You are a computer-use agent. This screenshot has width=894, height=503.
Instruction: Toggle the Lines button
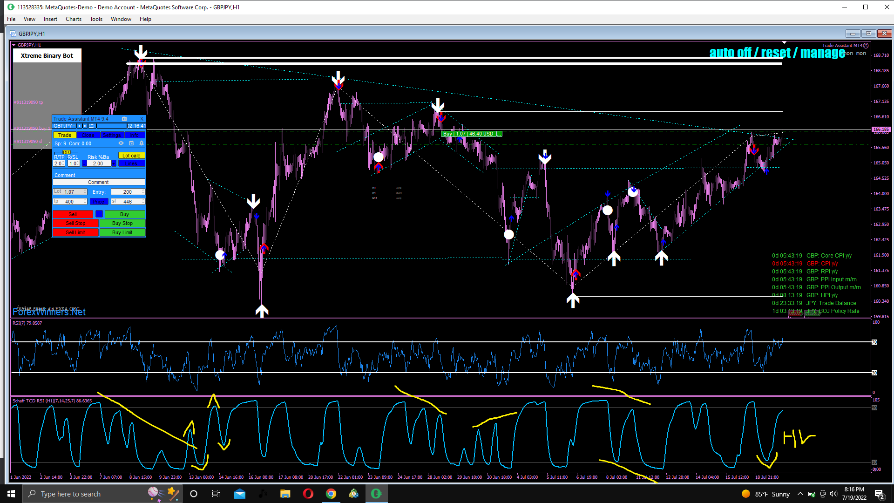click(131, 163)
